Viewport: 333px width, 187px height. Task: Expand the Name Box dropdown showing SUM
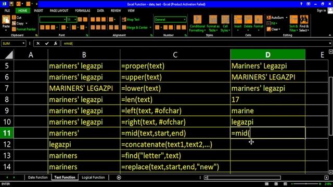[23, 44]
